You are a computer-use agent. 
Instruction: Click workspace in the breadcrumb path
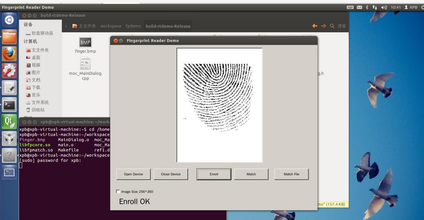[111, 26]
